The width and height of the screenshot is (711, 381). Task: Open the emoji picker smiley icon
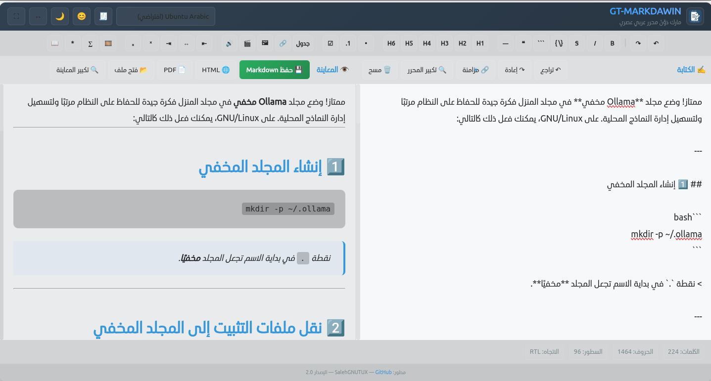(82, 16)
